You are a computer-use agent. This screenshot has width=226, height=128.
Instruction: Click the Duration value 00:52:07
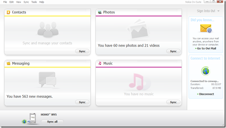pos(216,85)
